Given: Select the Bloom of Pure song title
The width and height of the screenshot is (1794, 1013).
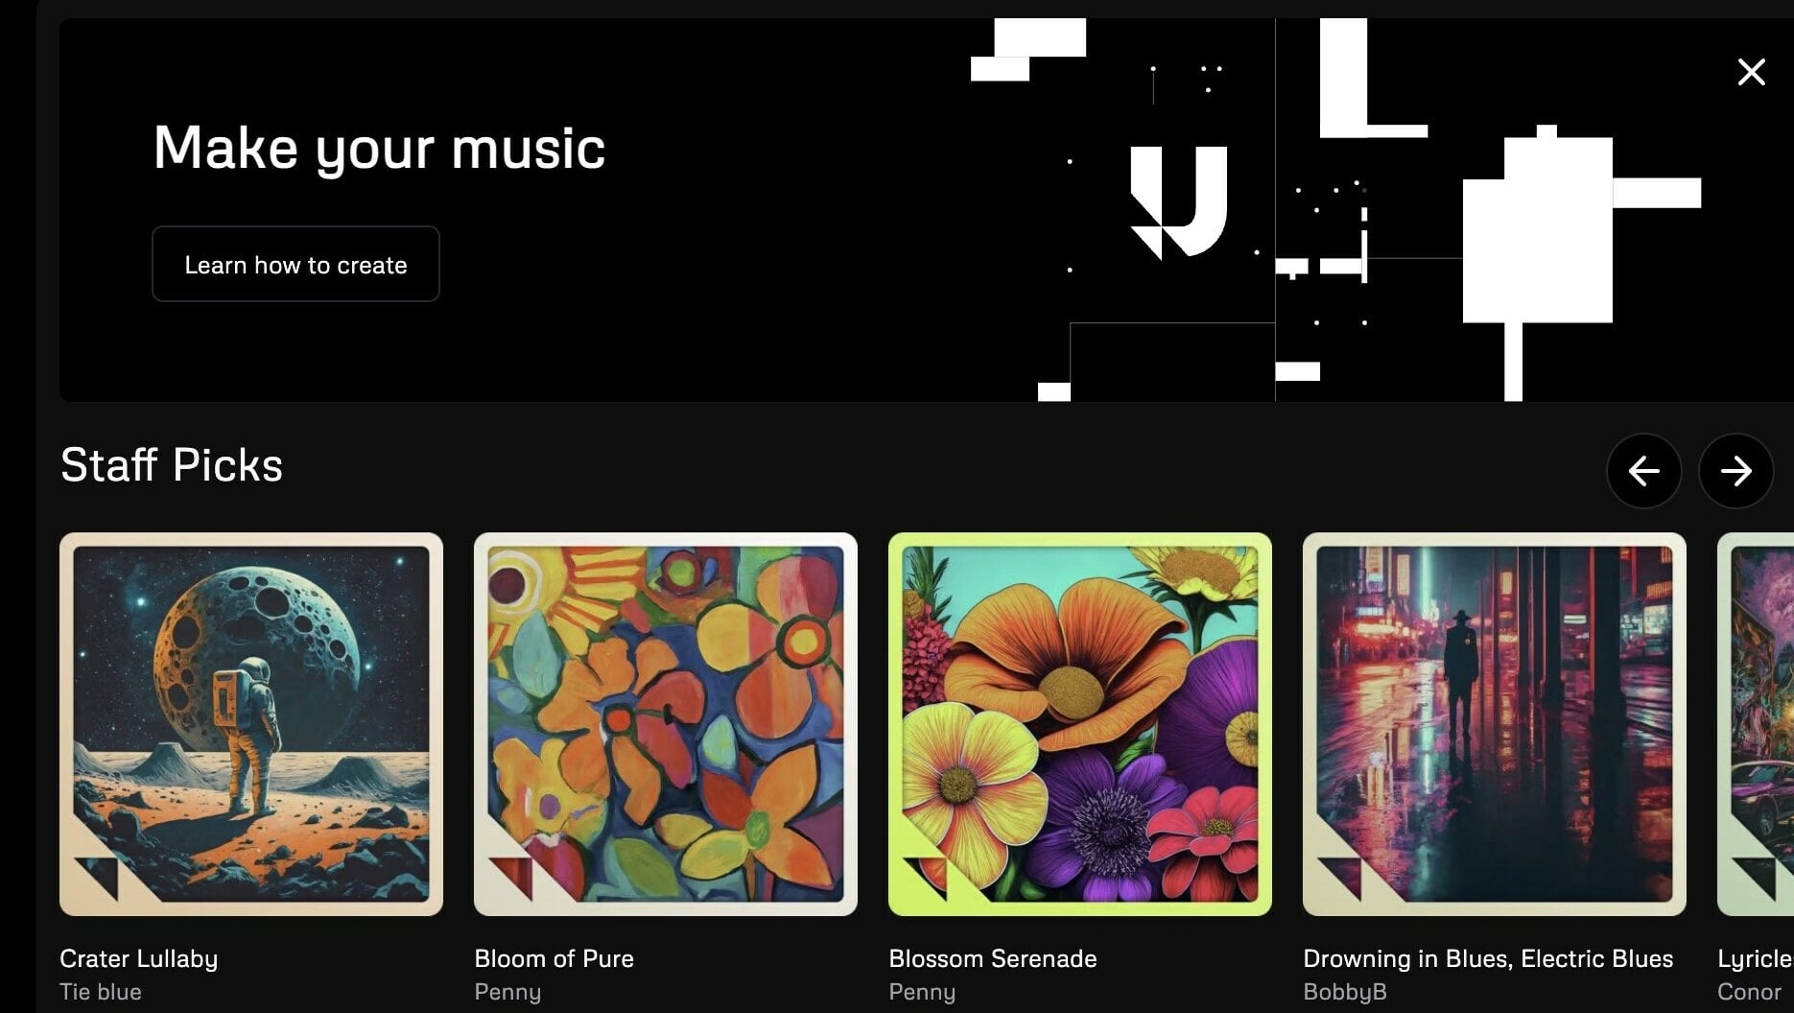Looking at the screenshot, I should click(x=554, y=958).
